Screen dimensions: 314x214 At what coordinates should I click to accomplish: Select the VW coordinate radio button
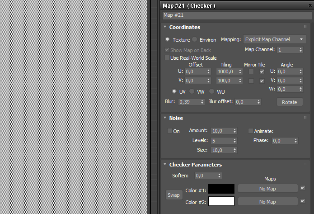(192, 92)
